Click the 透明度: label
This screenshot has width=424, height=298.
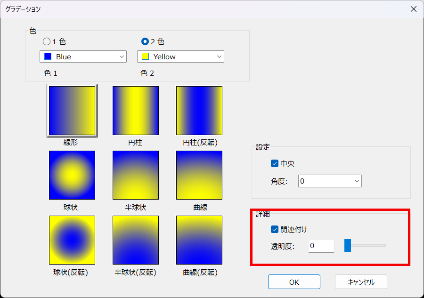283,246
